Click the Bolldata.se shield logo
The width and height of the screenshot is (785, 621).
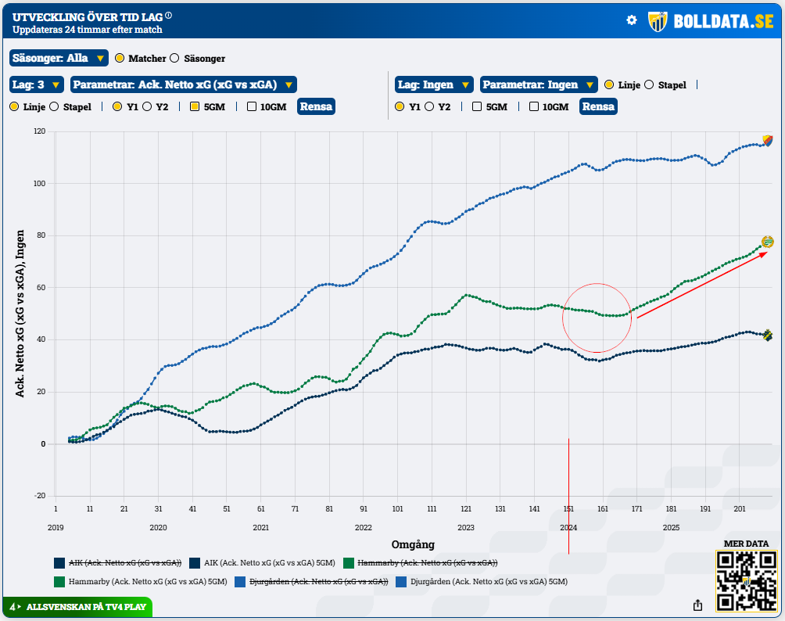[x=658, y=20]
